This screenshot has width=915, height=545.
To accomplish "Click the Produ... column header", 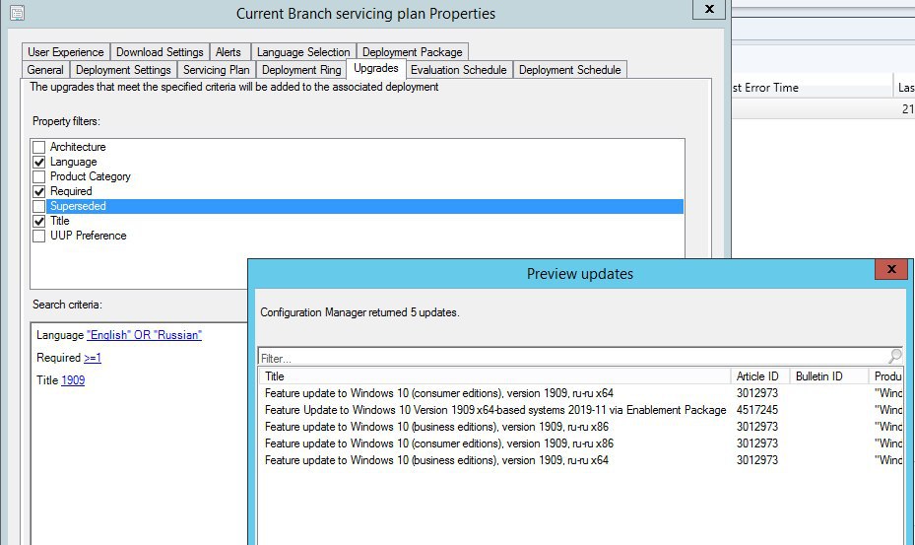I will (x=887, y=376).
